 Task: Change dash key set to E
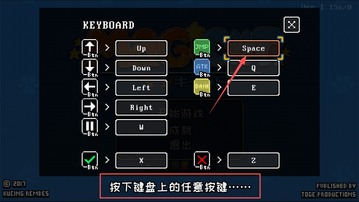tap(254, 88)
